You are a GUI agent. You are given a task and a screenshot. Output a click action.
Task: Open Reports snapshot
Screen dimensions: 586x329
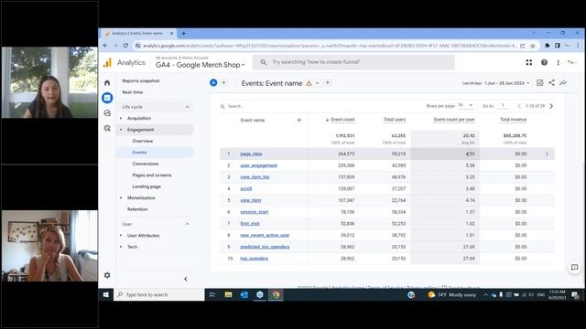[x=141, y=81]
